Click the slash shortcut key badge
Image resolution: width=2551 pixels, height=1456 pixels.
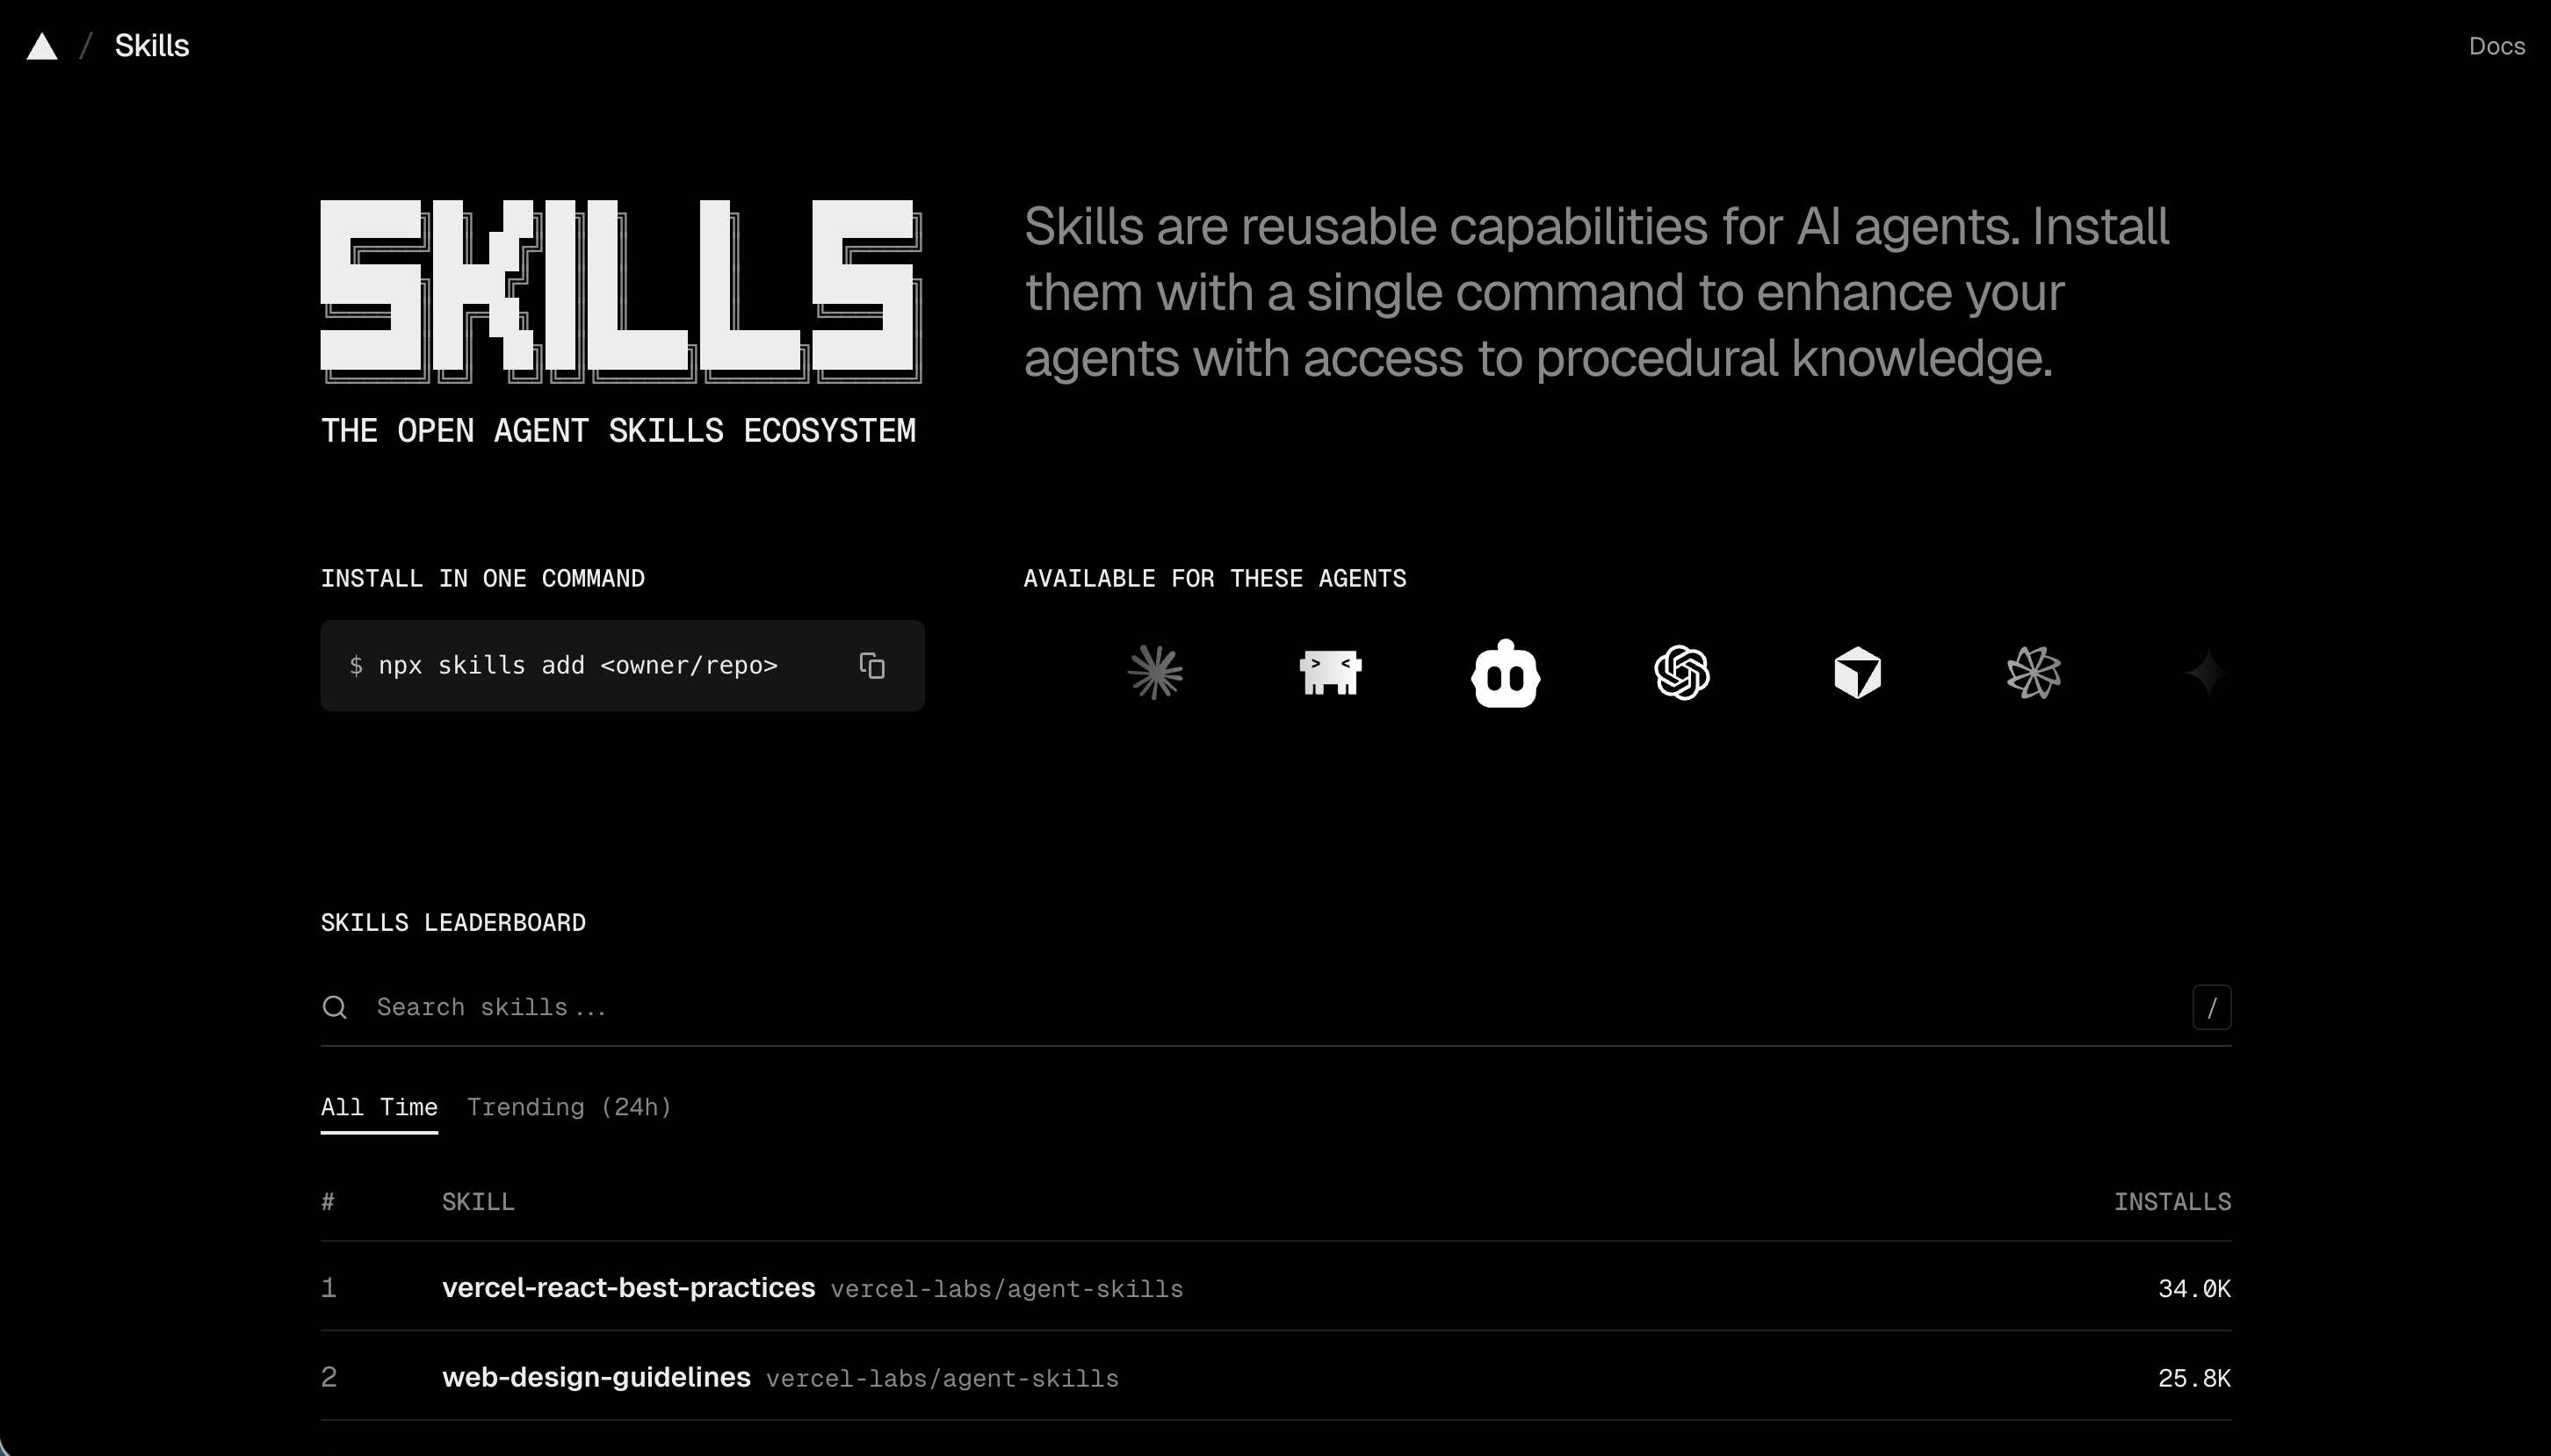[2211, 1007]
